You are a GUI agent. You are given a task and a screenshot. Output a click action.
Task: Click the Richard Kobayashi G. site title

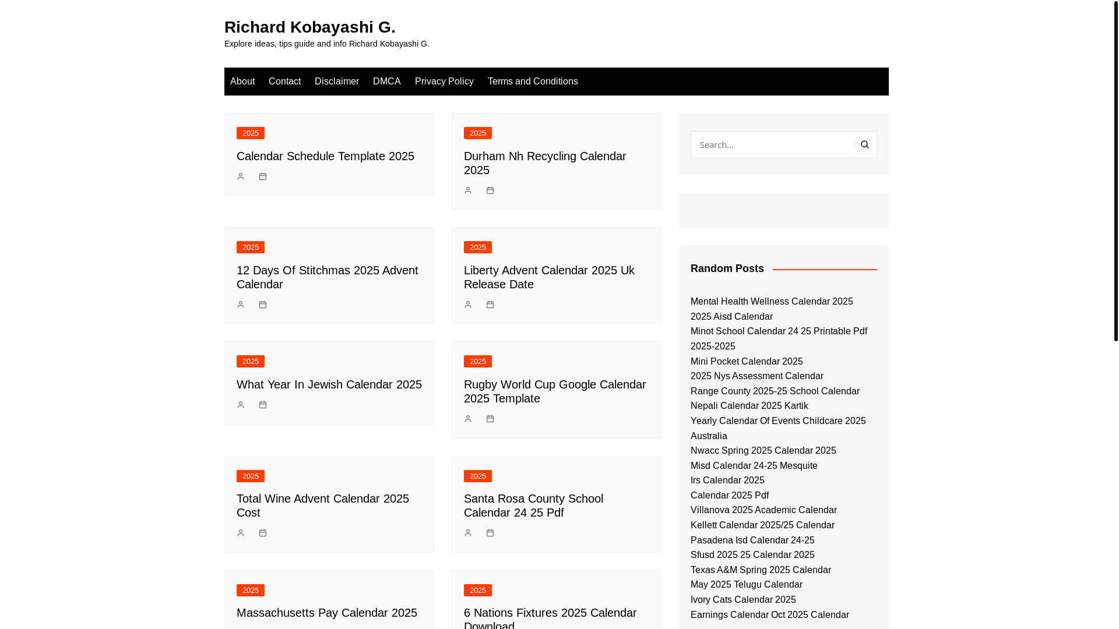[x=310, y=27]
